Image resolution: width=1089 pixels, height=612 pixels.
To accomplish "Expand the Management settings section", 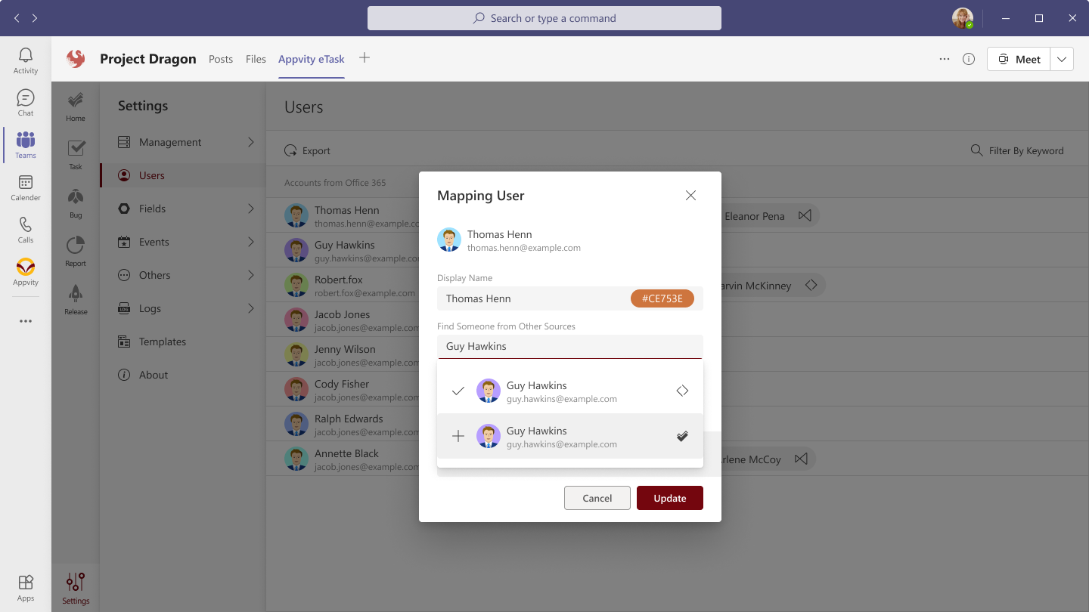I will click(x=251, y=142).
